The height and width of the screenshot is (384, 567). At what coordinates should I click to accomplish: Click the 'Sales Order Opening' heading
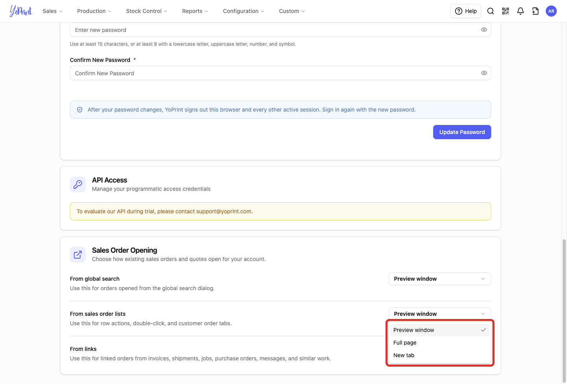tap(124, 250)
